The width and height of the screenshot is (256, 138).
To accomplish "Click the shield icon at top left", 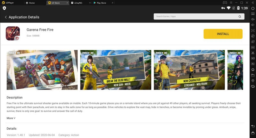I will click(x=4, y=8).
